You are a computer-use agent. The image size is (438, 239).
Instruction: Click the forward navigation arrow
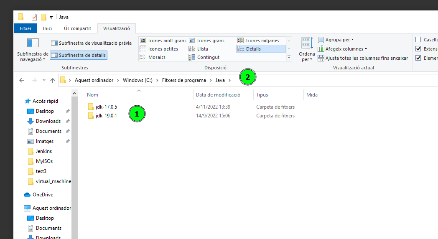pyautogui.click(x=34, y=80)
